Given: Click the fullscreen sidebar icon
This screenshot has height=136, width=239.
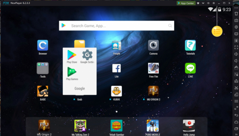Looking at the screenshot, I should [236, 47].
